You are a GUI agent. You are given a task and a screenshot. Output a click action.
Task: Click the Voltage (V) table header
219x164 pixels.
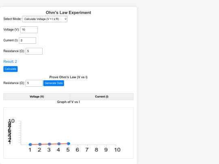[37, 97]
